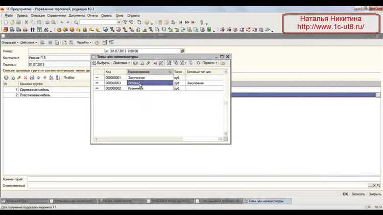The width and height of the screenshot is (383, 215).
Task: Click dialog horizontal scrollbar
Action: (158, 139)
